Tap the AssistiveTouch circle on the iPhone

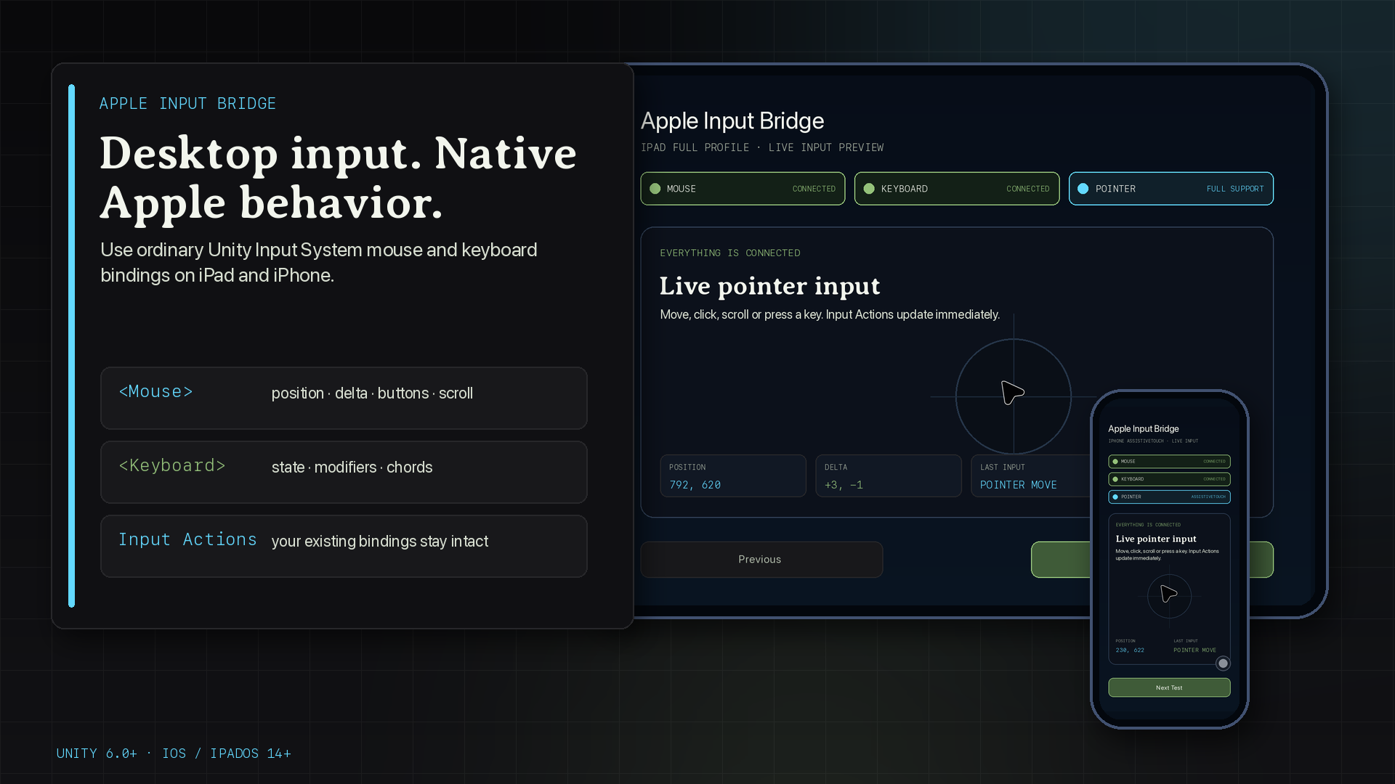tap(1223, 663)
